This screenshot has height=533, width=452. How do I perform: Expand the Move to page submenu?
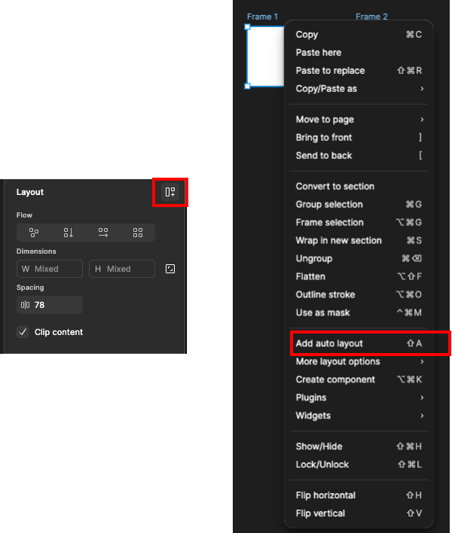click(359, 120)
